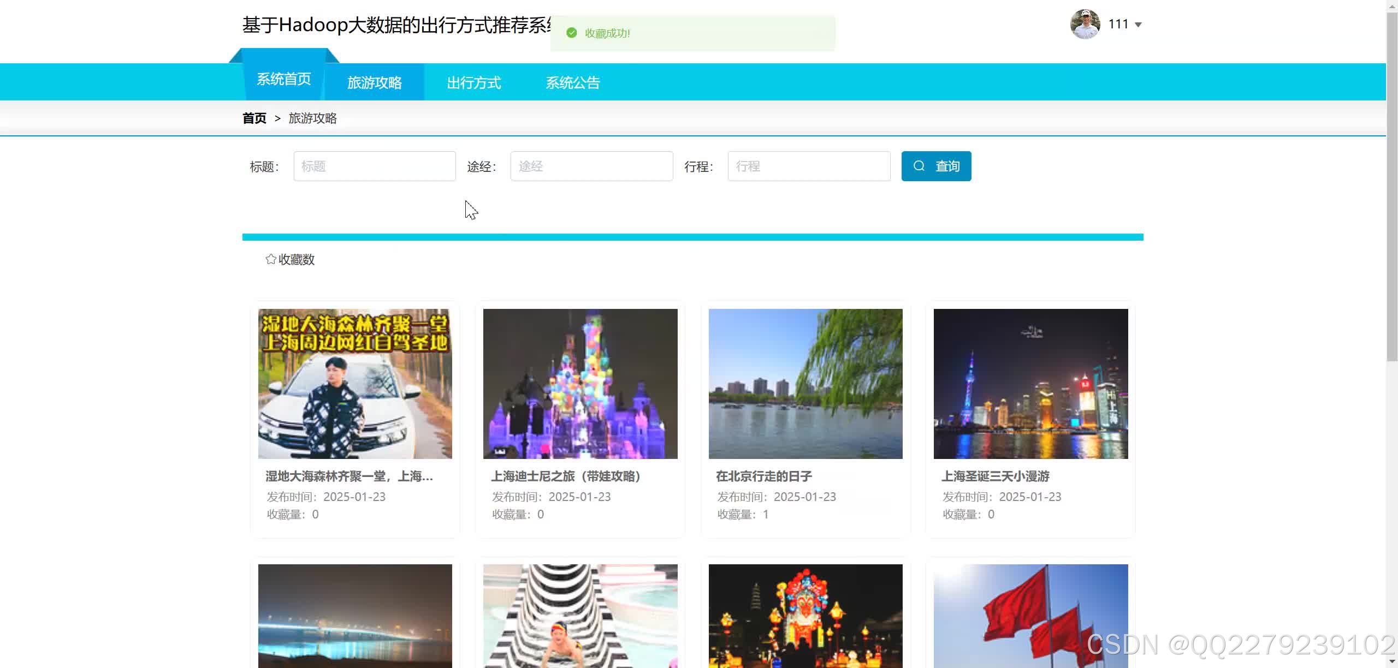The image size is (1398, 668).
Task: Click the 上海圣诞三天小漫游 title link
Action: point(995,476)
